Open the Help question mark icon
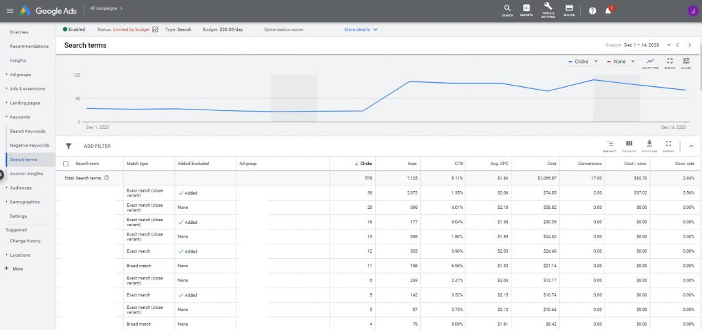The width and height of the screenshot is (702, 330). tap(592, 11)
